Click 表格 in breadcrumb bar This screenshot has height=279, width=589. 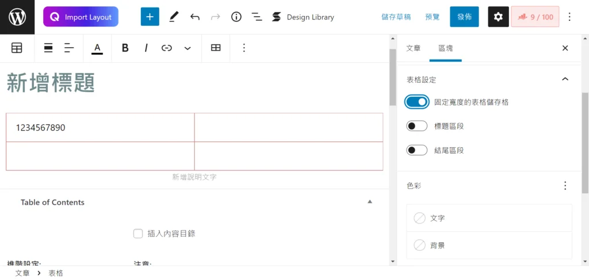(56, 273)
